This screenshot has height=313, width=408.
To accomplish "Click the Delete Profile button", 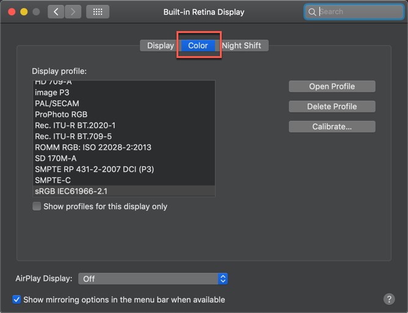I will coord(332,106).
